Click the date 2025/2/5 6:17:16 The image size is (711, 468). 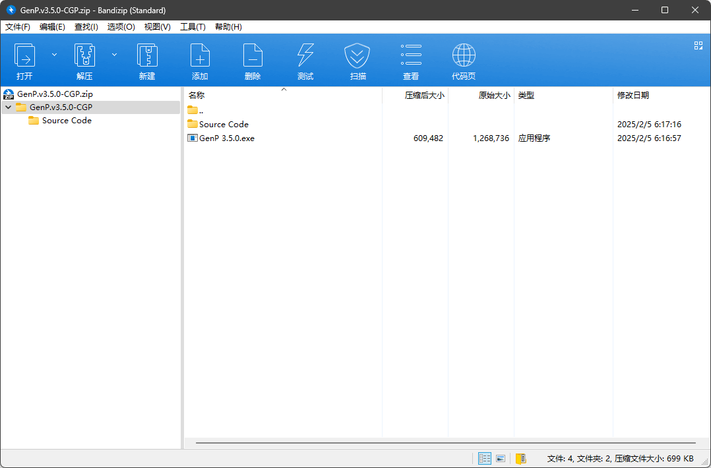coord(649,124)
